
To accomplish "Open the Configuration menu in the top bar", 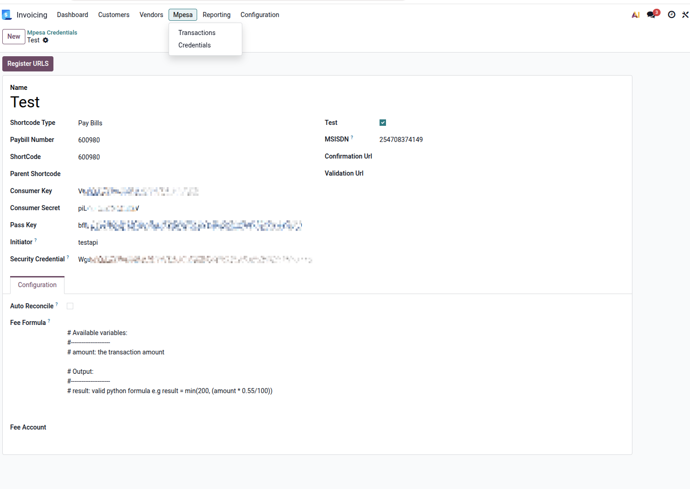I will (260, 15).
